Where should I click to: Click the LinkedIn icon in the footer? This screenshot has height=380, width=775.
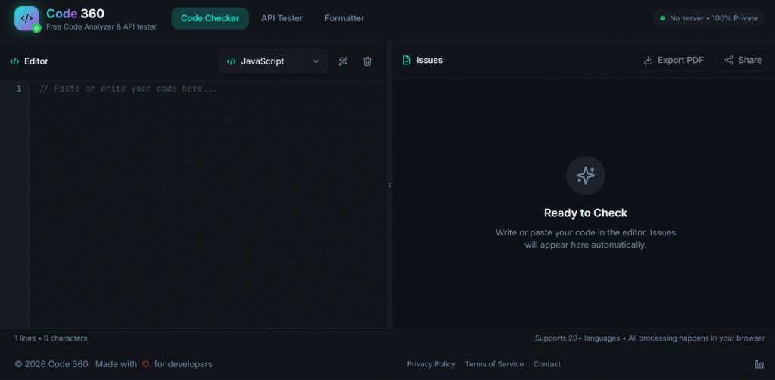[759, 364]
